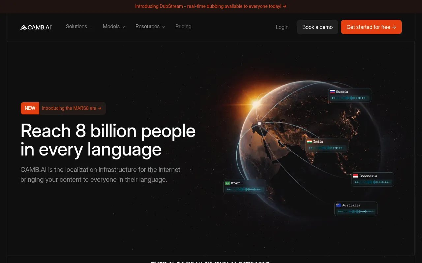
Task: Expand the Models dropdown menu
Action: (x=114, y=27)
